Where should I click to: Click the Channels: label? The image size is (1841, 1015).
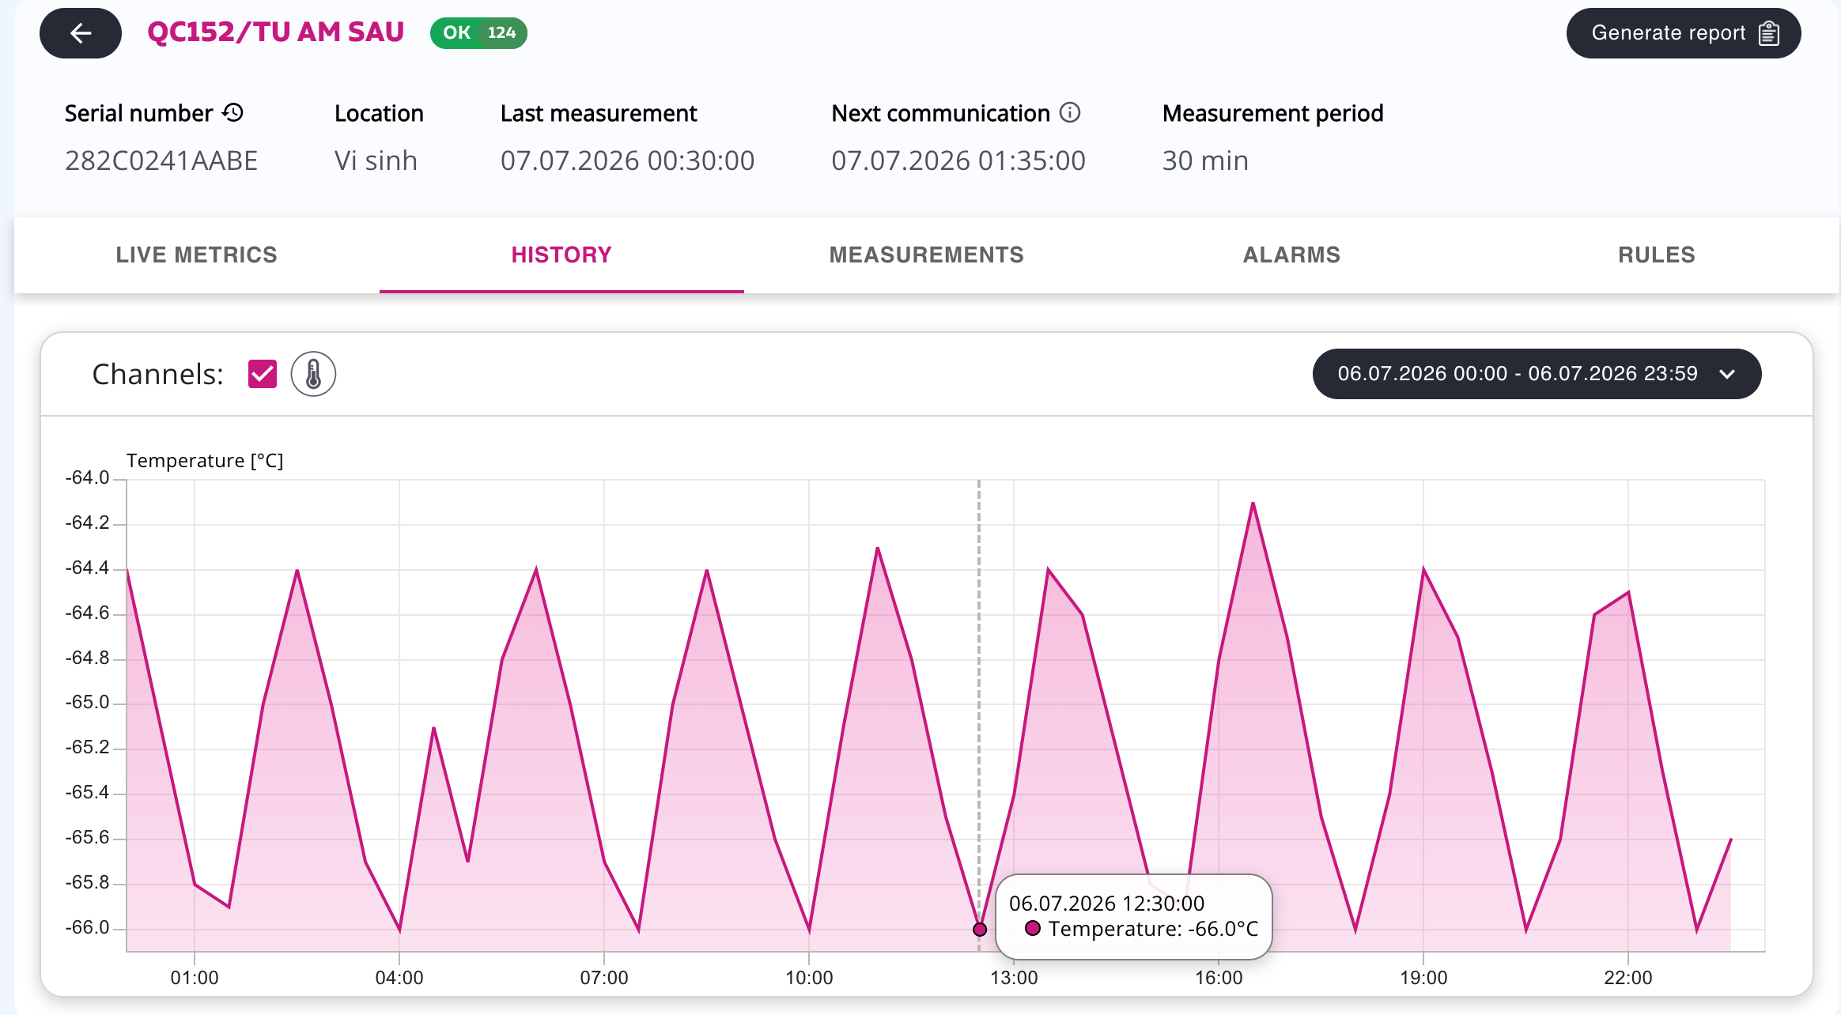click(x=158, y=374)
